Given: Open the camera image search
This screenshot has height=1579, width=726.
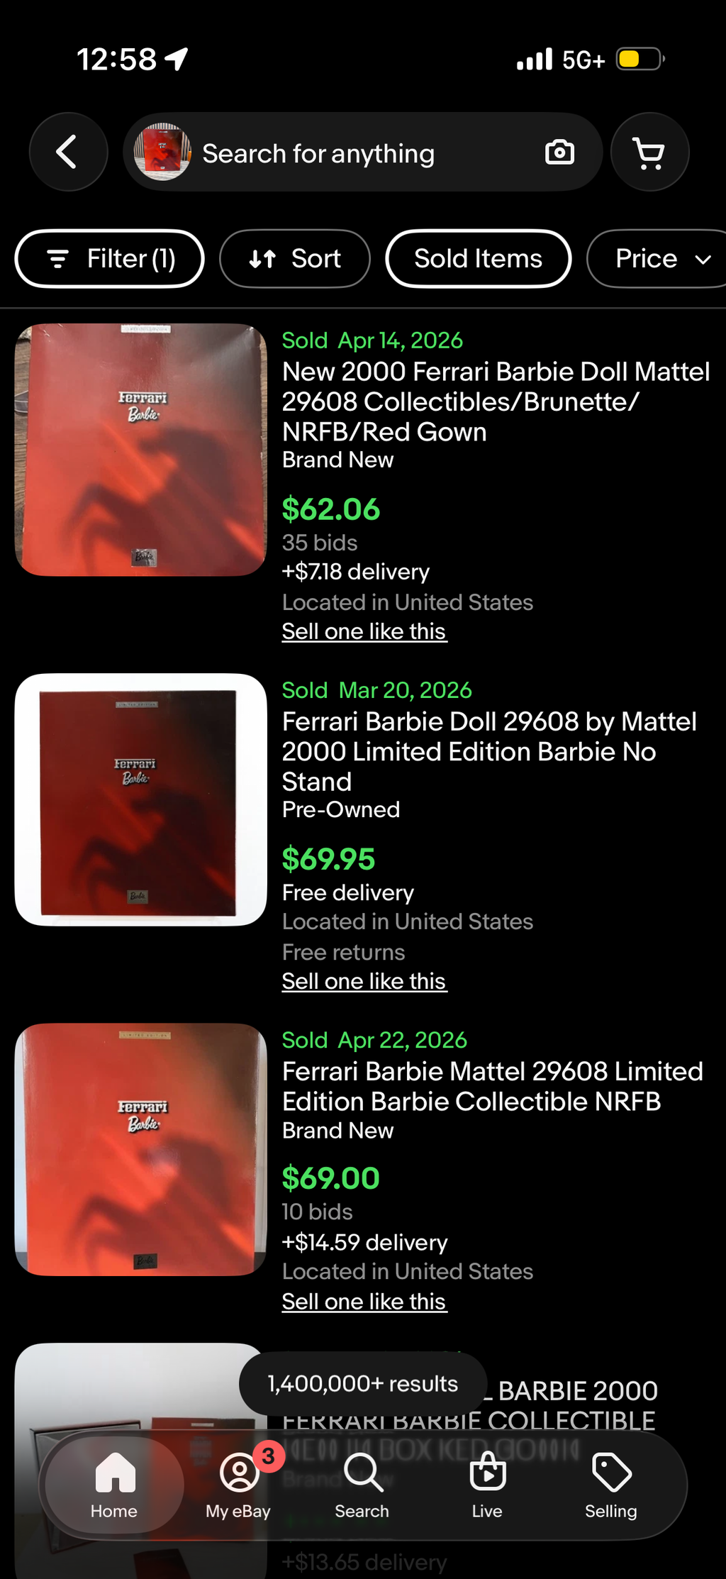Looking at the screenshot, I should coord(559,152).
